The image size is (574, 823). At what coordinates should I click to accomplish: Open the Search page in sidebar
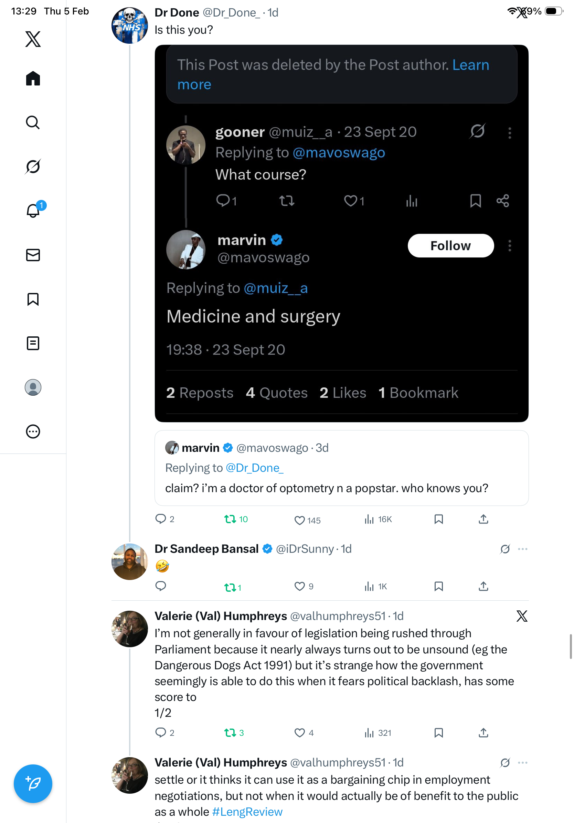point(33,123)
